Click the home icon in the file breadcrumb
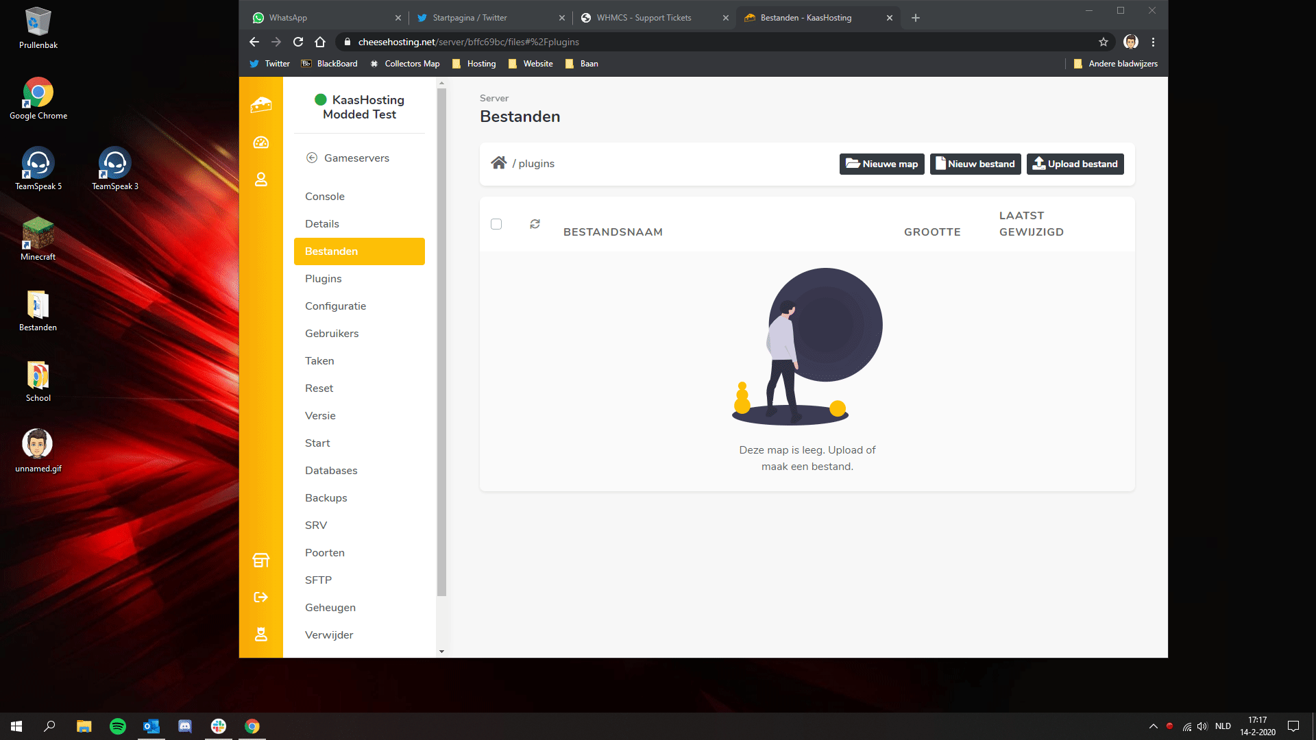Image resolution: width=1316 pixels, height=740 pixels. pos(498,163)
